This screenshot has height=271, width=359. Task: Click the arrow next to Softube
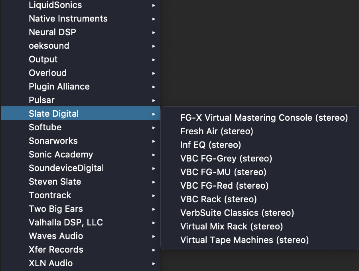click(x=154, y=128)
